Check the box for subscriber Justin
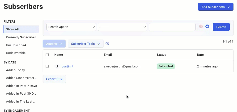Image resolution: width=237 pixels, height=112 pixels. (47, 66)
